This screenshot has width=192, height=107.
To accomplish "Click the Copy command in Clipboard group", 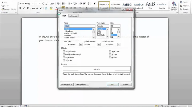I will tap(5, 6).
